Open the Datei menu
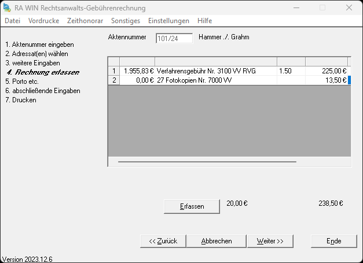Viewport: 363px width, 263px height. click(13, 21)
